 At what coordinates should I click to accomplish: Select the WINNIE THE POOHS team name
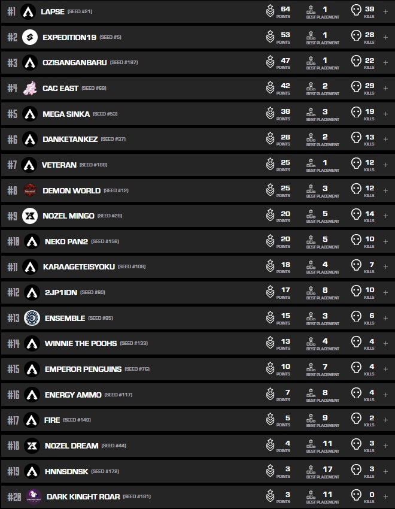coord(80,343)
